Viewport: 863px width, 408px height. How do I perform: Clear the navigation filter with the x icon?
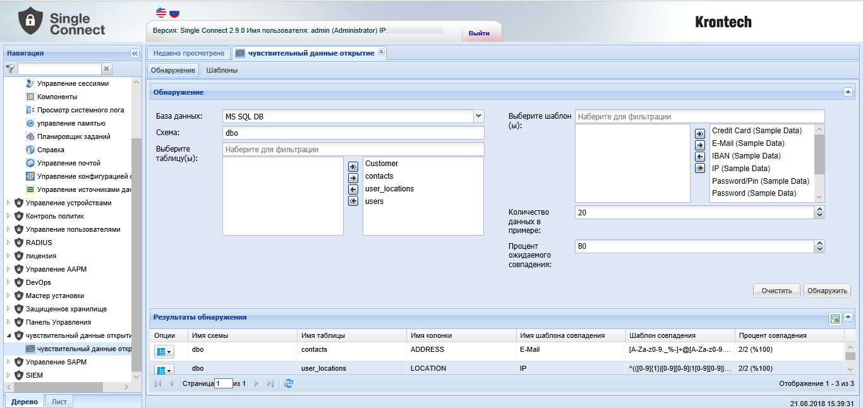(107, 69)
